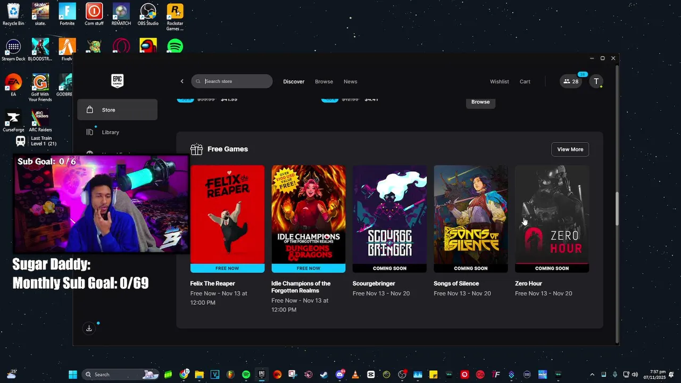681x383 pixels.
Task: Open the weather widget on taskbar
Action: tap(12, 374)
